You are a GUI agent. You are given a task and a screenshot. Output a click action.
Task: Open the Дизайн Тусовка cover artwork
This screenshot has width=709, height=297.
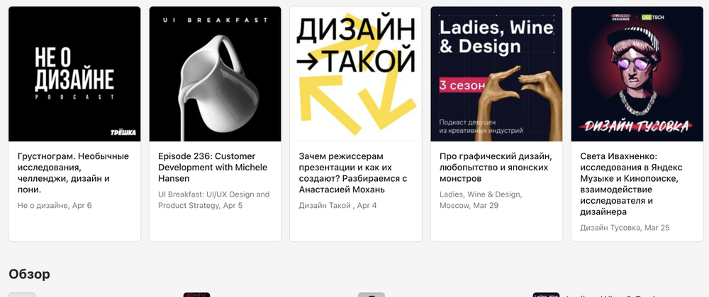(x=637, y=74)
